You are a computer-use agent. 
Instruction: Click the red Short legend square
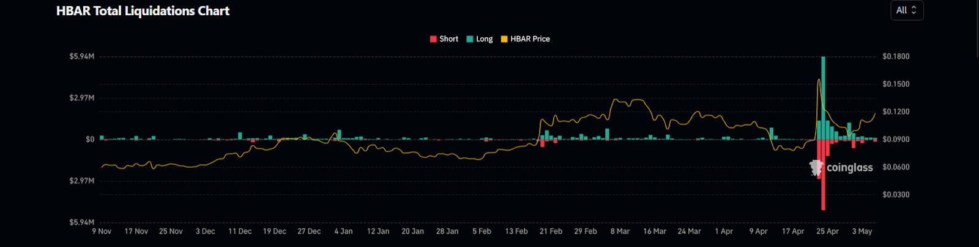click(433, 39)
